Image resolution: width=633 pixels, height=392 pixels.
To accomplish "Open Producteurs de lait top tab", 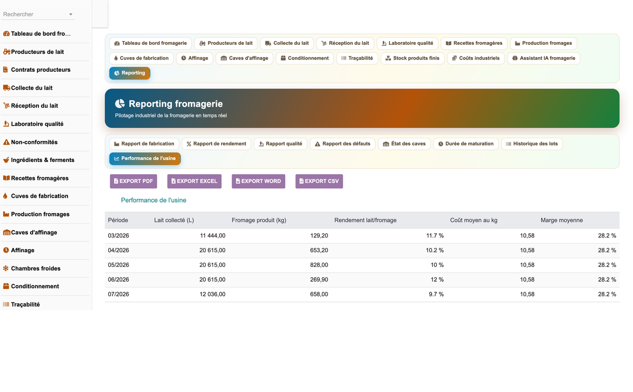I will tap(226, 43).
